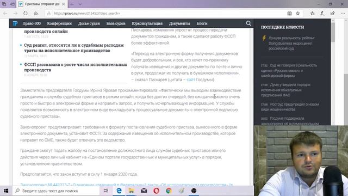Set these tabs aside icon
The width and height of the screenshot is (348, 196).
tap(13, 4)
